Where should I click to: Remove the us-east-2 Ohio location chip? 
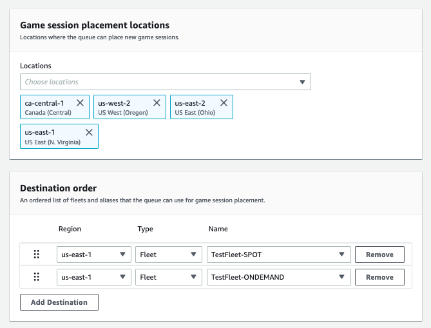click(x=224, y=102)
